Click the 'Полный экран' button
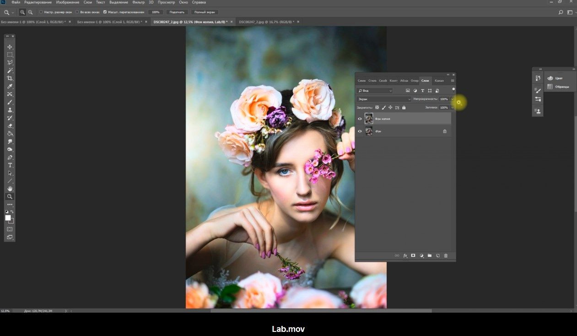The width and height of the screenshot is (577, 336). [x=204, y=12]
